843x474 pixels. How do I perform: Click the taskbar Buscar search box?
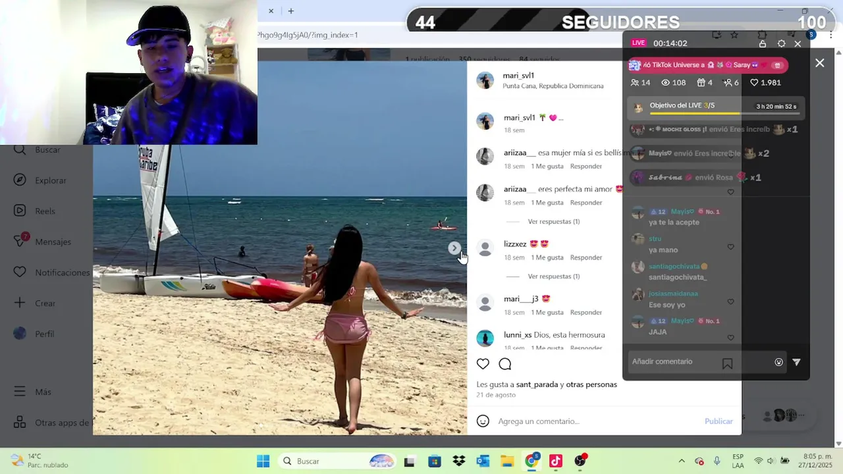(338, 461)
